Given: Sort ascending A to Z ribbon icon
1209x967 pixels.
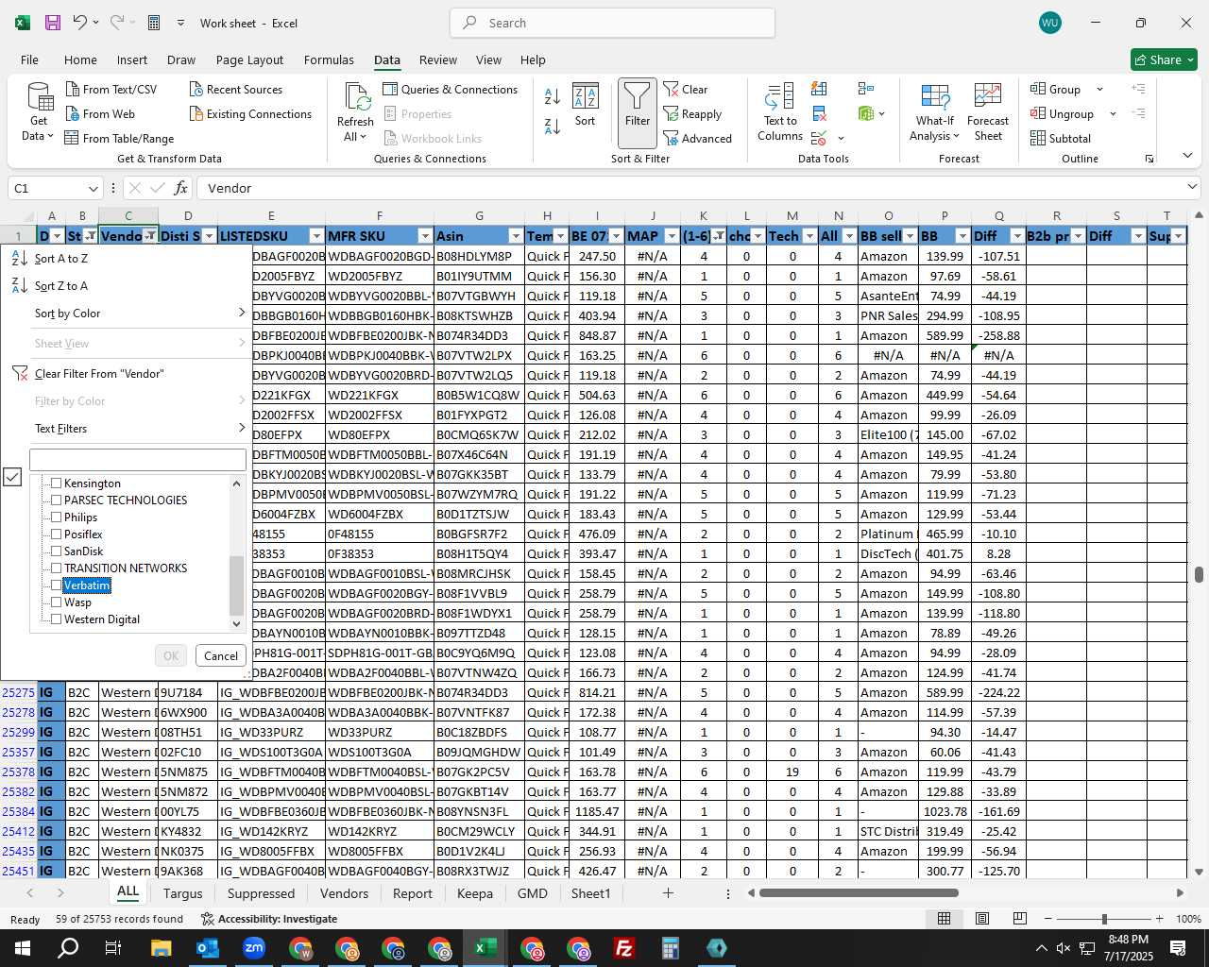Looking at the screenshot, I should (553, 96).
